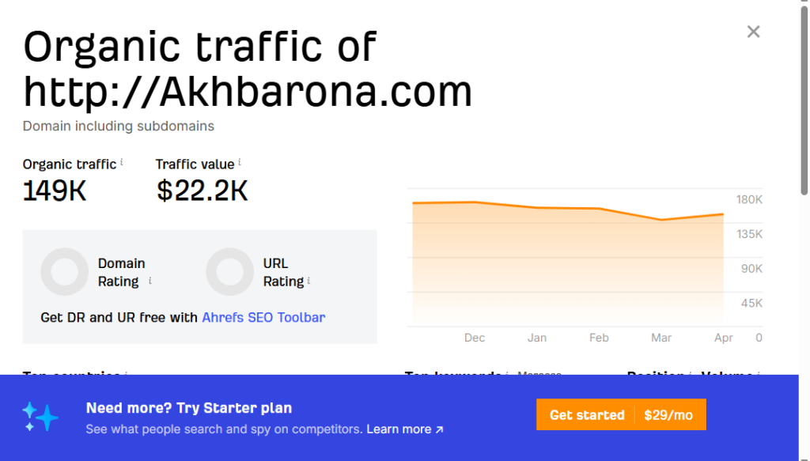The image size is (810, 461).
Task: Click the sparkle stars icon in banner
Action: pos(40,417)
